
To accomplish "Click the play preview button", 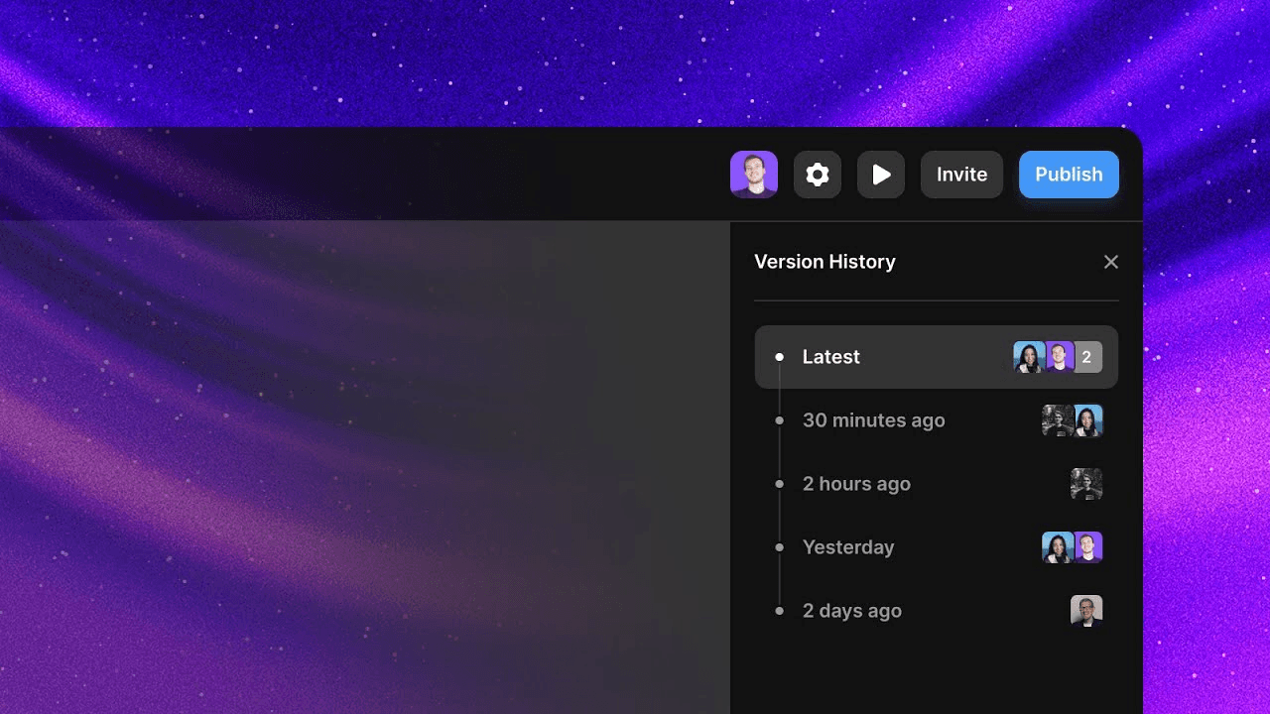I will pyautogui.click(x=881, y=175).
